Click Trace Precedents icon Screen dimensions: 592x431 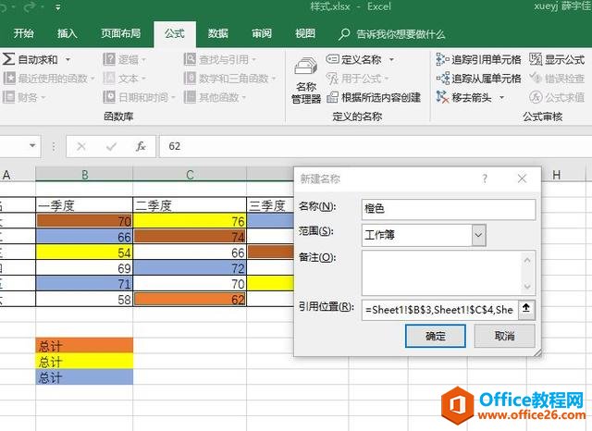tap(442, 59)
